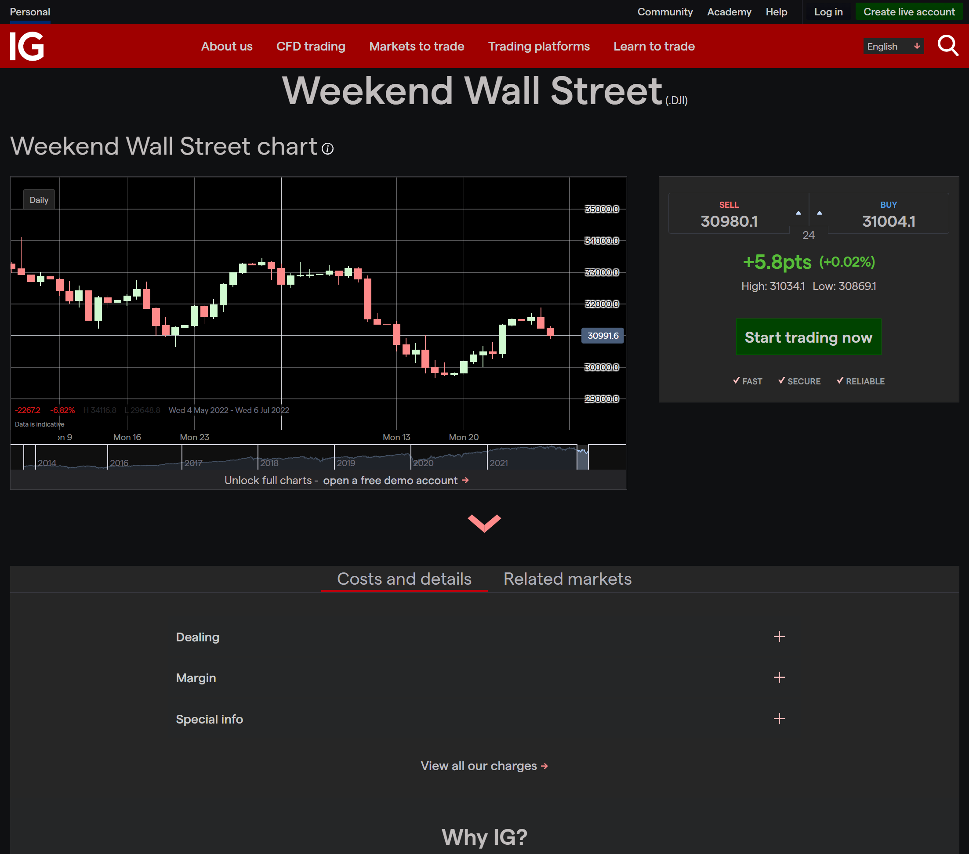The width and height of the screenshot is (969, 854).
Task: Click the red down chevron arrow
Action: 484,523
